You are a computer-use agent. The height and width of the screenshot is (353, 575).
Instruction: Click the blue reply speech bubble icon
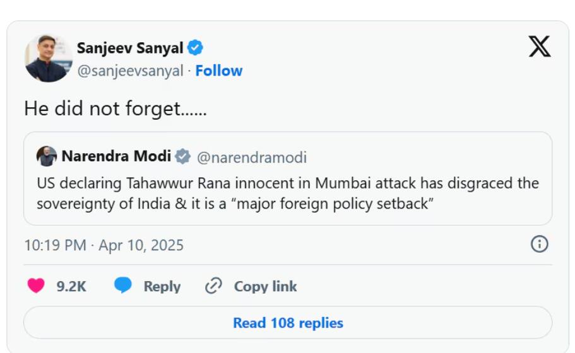pyautogui.click(x=123, y=286)
